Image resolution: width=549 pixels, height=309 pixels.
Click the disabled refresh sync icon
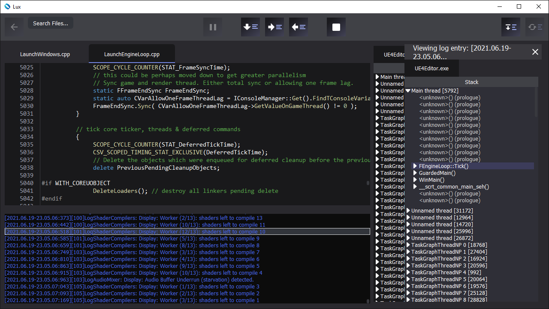point(535,27)
